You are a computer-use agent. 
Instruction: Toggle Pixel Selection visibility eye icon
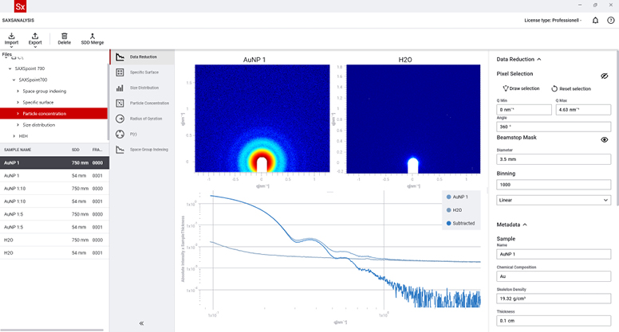pyautogui.click(x=605, y=75)
